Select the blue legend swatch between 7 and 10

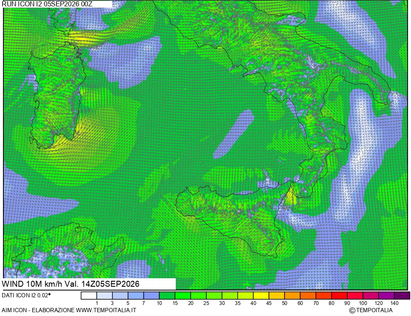pos(152,296)
